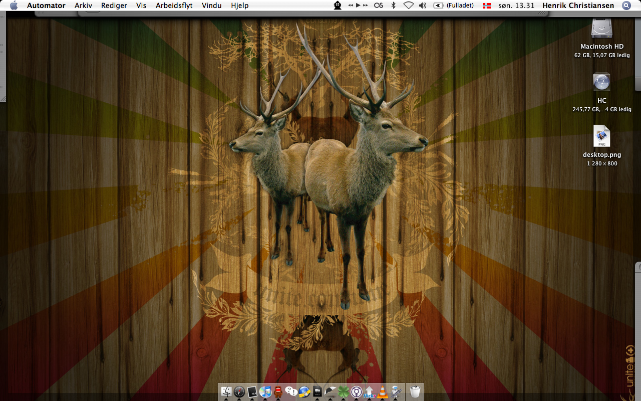Open the Apple menu
641x401 pixels.
point(14,6)
